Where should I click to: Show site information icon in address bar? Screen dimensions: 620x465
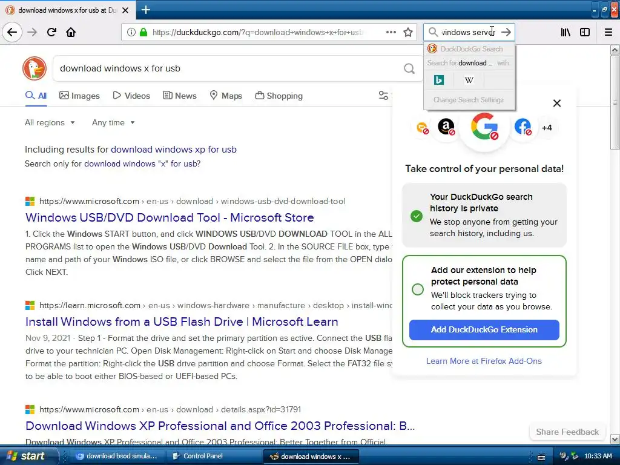(131, 32)
